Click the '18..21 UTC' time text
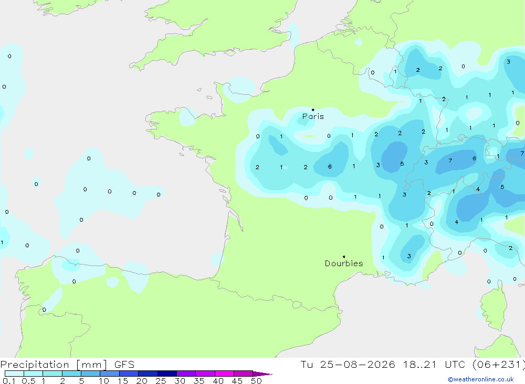The width and height of the screenshot is (525, 384). (434, 365)
